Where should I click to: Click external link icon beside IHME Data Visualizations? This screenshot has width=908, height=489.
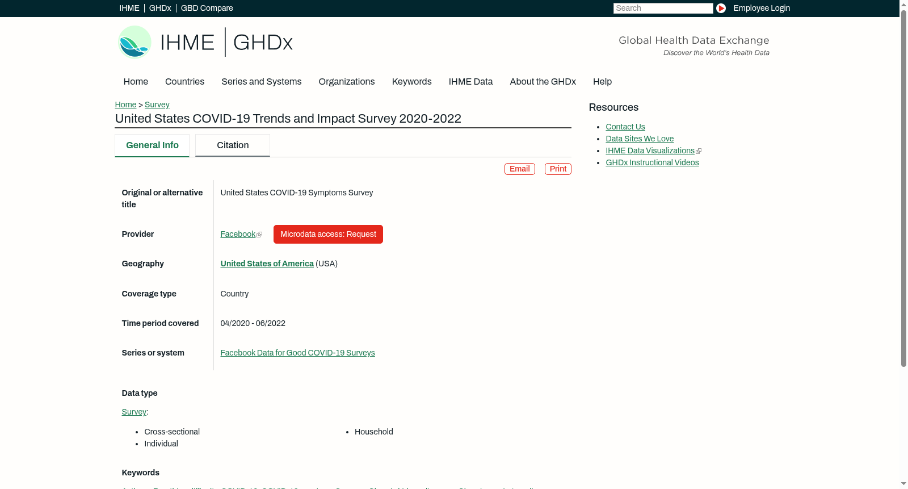pyautogui.click(x=699, y=151)
